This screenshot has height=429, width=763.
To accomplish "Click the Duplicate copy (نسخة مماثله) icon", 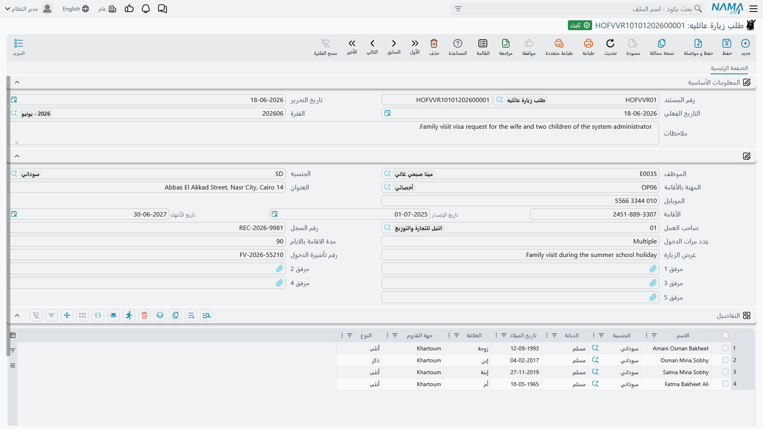I will (x=662, y=43).
